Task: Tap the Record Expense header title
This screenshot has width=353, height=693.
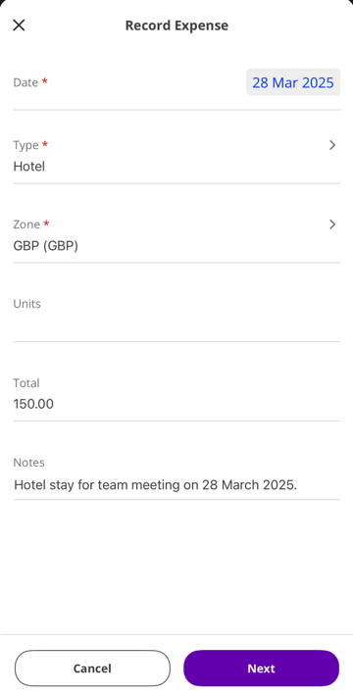Action: [x=176, y=25]
